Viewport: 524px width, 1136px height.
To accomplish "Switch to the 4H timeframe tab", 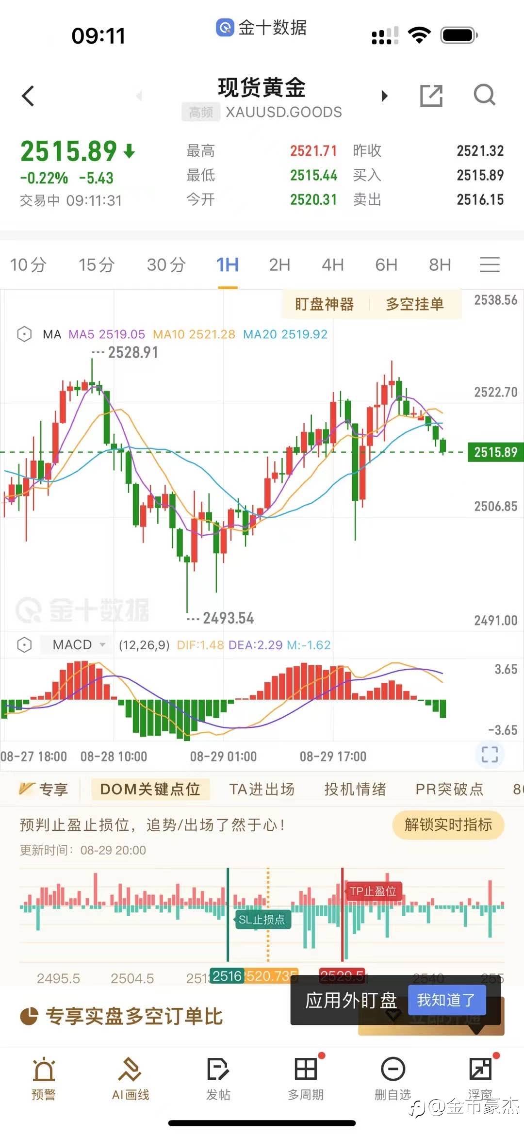I will click(x=332, y=265).
